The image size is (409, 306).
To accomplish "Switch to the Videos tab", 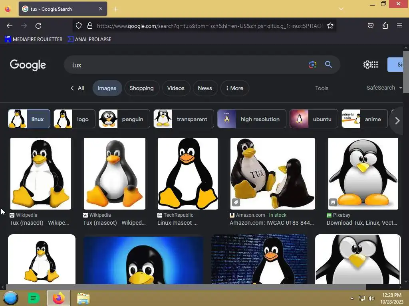I will [176, 88].
